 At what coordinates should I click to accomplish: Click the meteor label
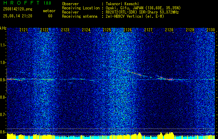(x=49, y=11)
